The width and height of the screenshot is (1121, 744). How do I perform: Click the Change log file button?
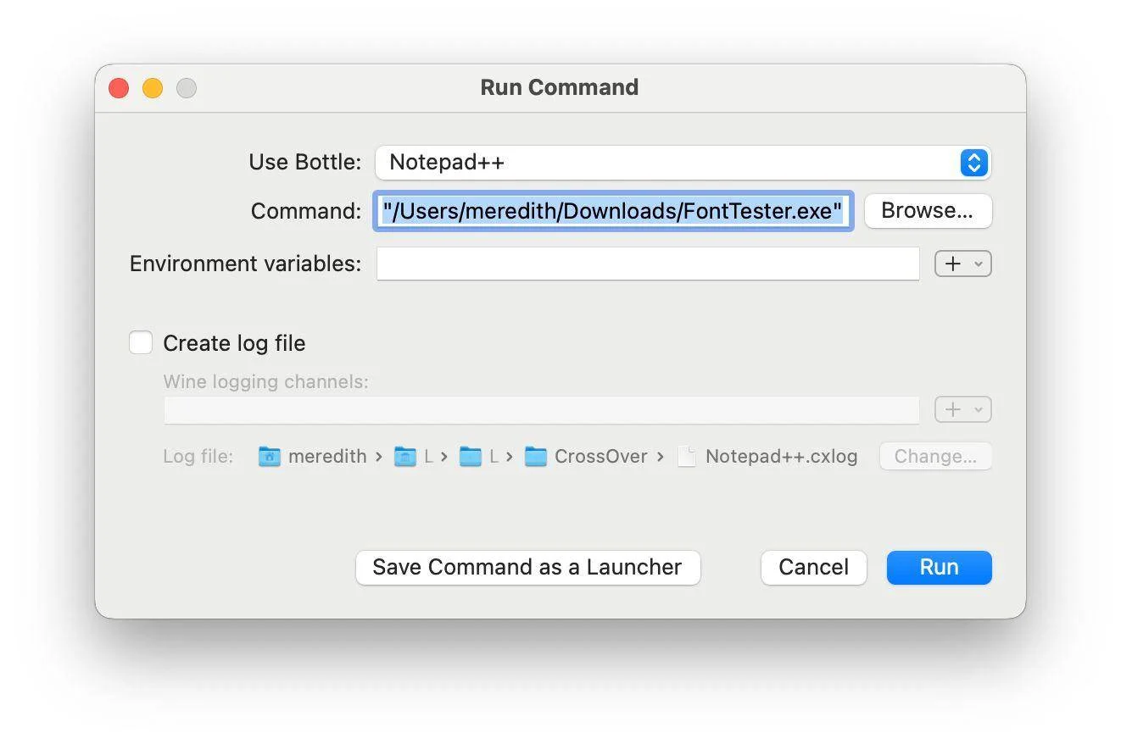pos(935,457)
